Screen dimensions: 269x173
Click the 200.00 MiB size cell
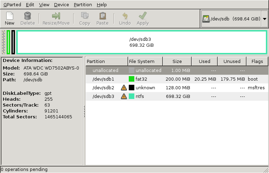[178, 79]
